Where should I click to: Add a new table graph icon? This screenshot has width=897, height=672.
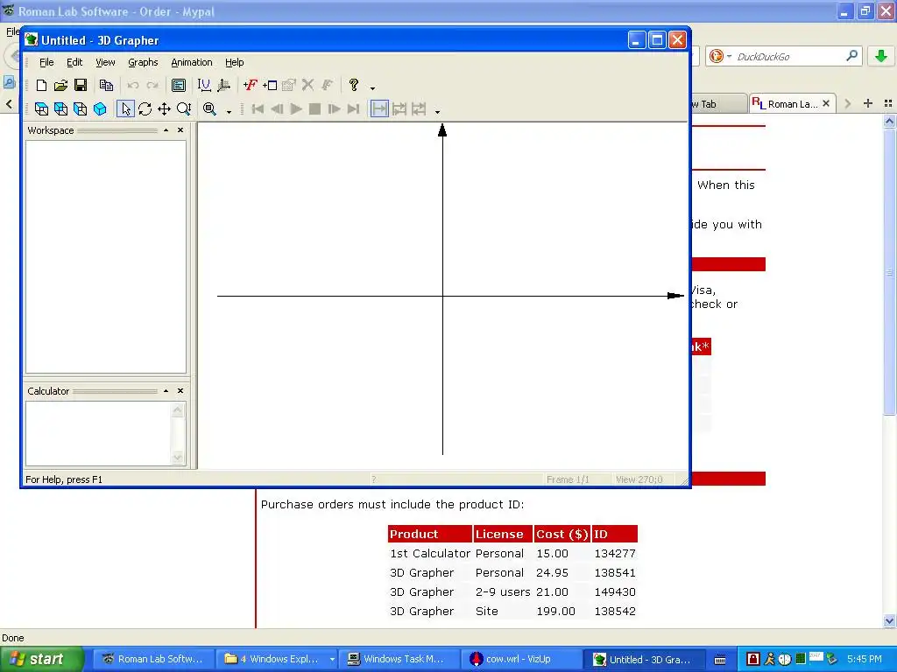270,85
